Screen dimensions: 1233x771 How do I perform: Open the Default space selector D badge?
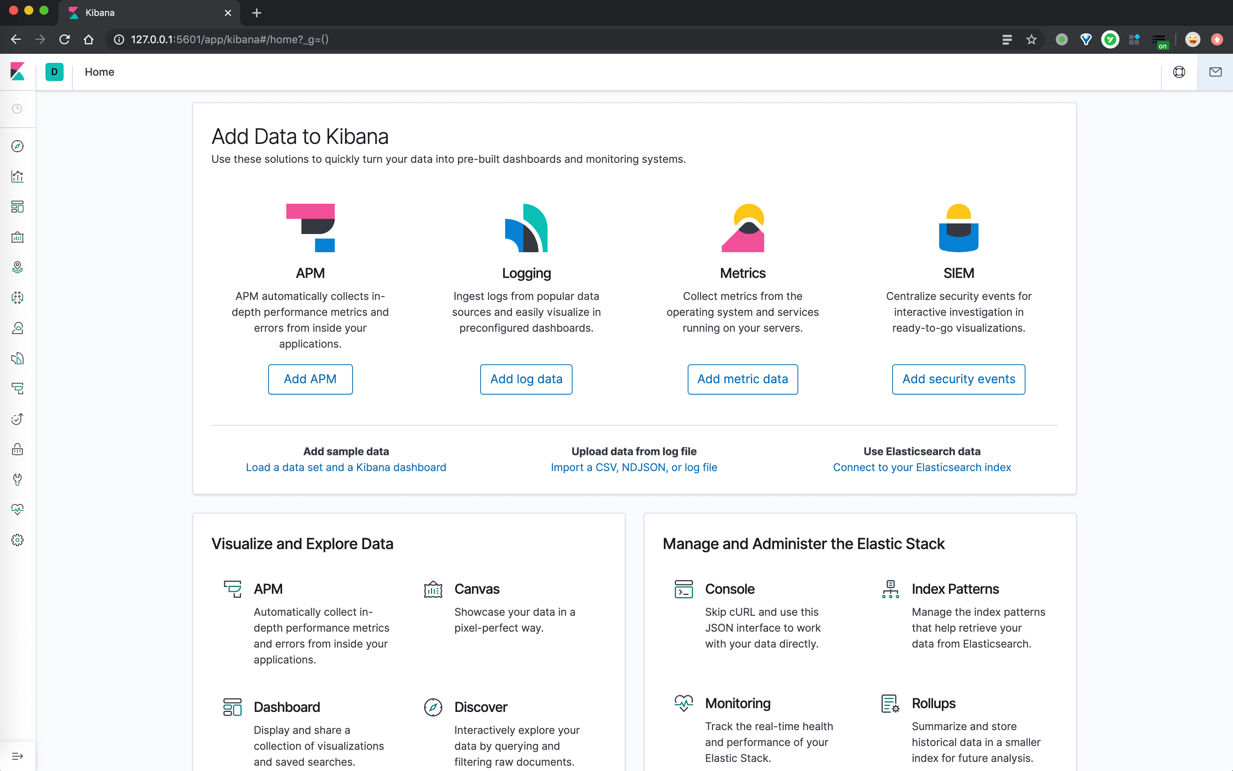coord(54,72)
